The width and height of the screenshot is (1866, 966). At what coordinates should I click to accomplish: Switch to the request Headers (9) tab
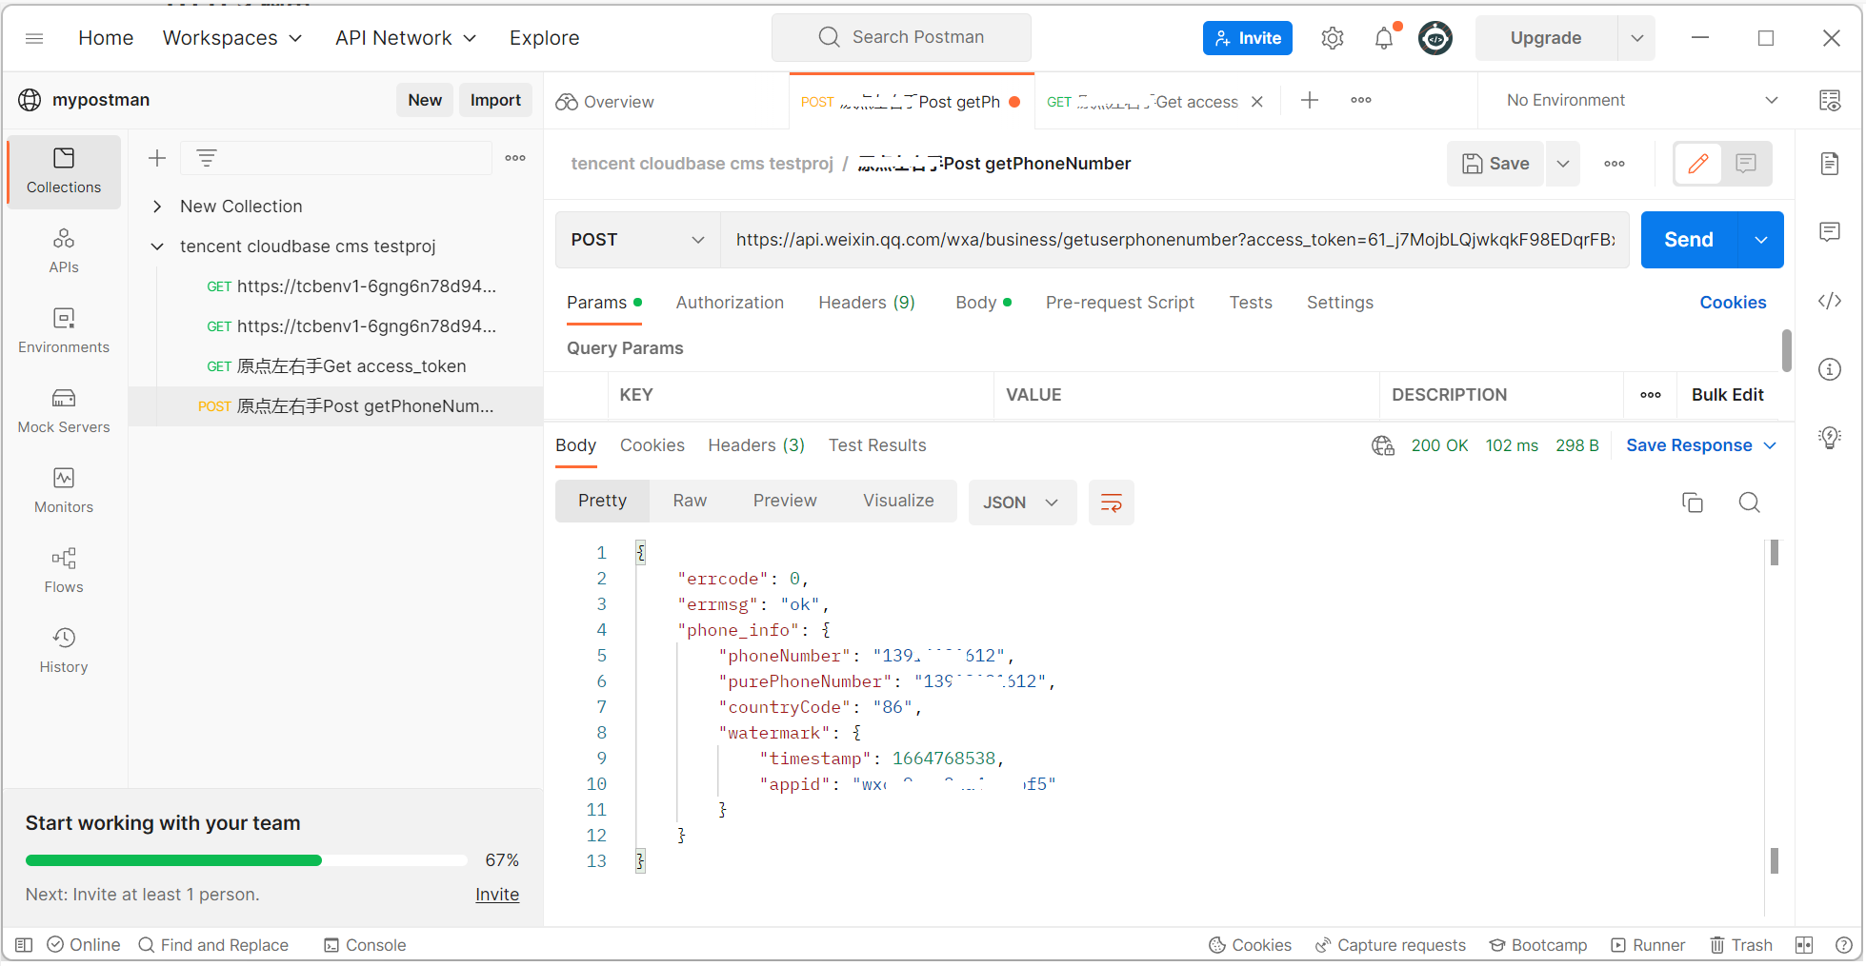pyautogui.click(x=867, y=303)
